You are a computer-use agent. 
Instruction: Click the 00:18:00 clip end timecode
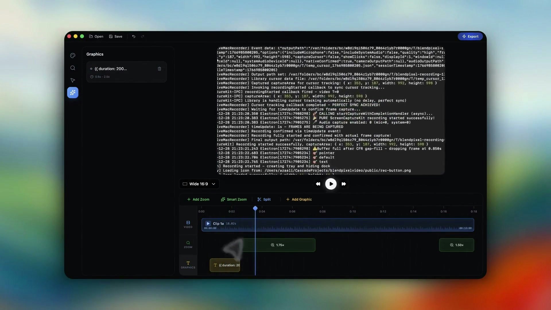pos(465,228)
